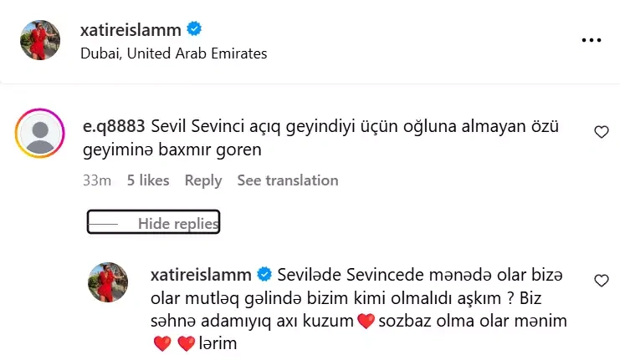Open e.q8883's default avatar profile picture
The image size is (620, 360).
pos(40,134)
